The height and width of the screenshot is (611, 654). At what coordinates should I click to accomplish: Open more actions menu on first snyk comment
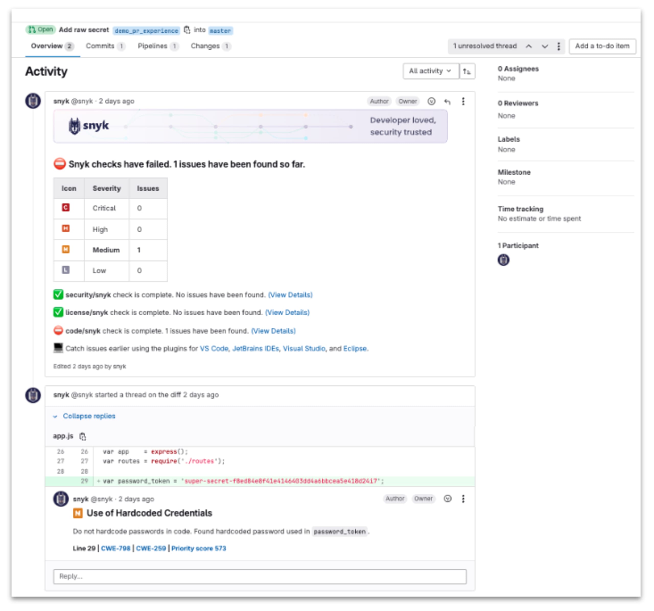(463, 101)
